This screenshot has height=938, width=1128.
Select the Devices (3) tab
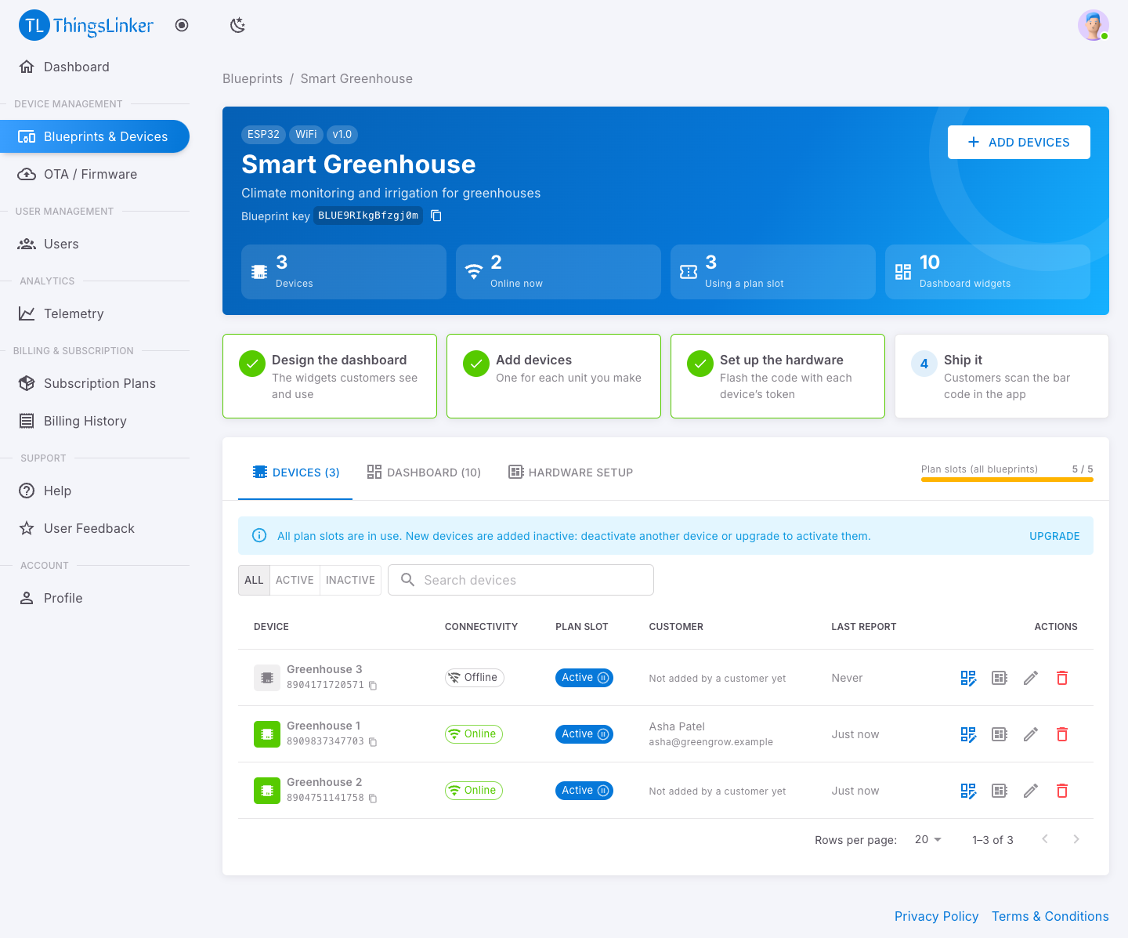[x=295, y=473]
